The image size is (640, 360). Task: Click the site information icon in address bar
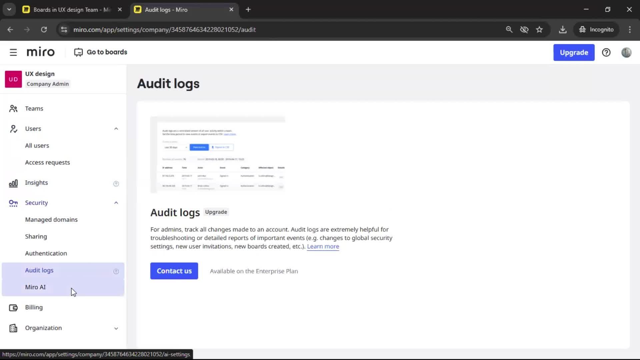pos(64,30)
